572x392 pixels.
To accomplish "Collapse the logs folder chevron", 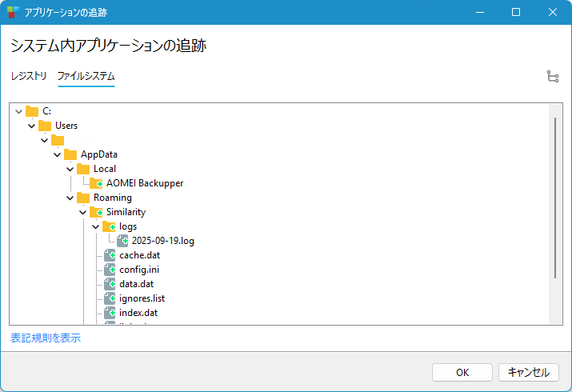I will click(x=95, y=226).
